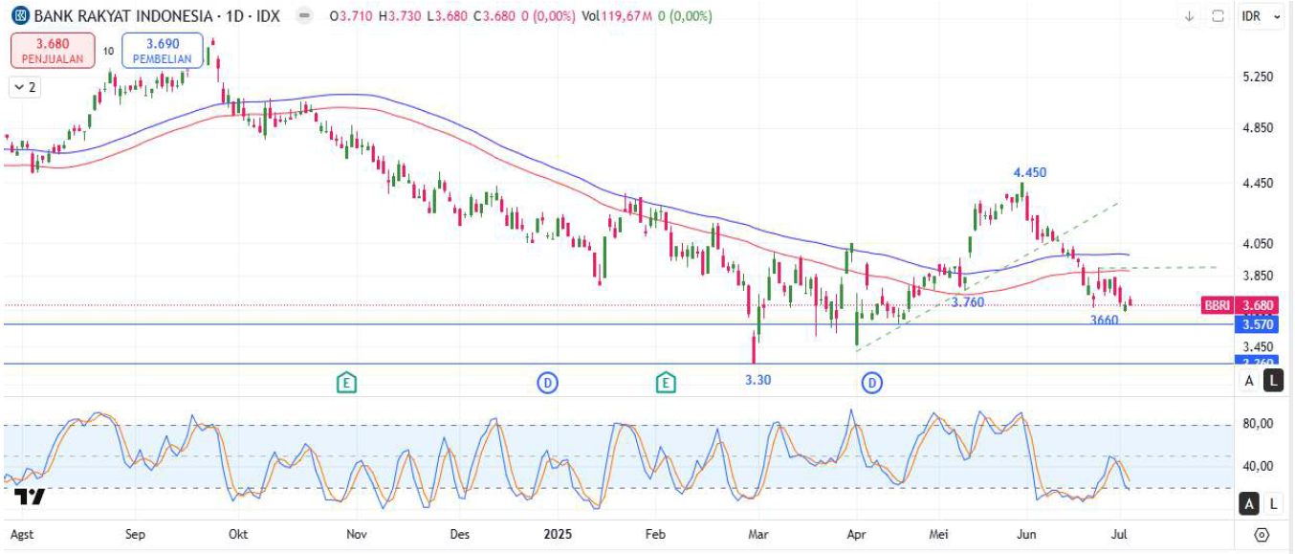Open the dividend D marker near April
The width and height of the screenshot is (1295, 554).
coord(872,383)
